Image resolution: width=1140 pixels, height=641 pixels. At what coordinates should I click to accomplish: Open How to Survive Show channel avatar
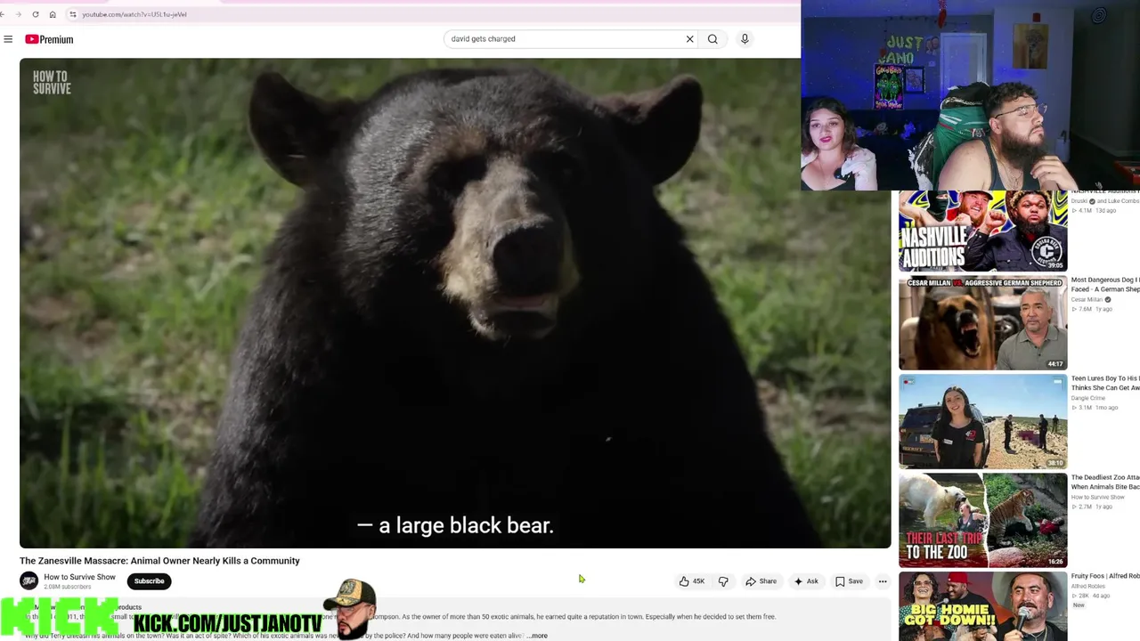[x=29, y=580]
